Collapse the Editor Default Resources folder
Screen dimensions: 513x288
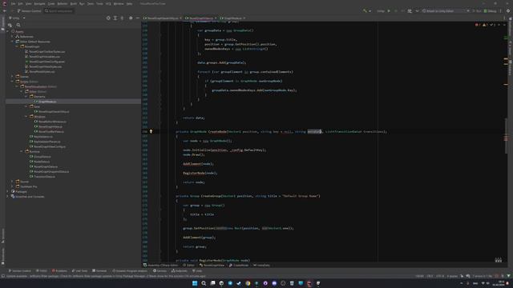click(x=13, y=42)
